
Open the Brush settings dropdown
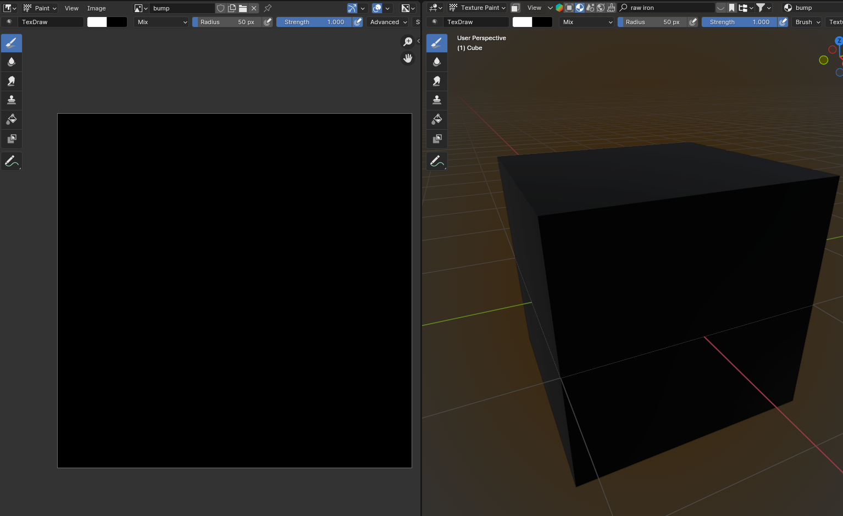807,22
